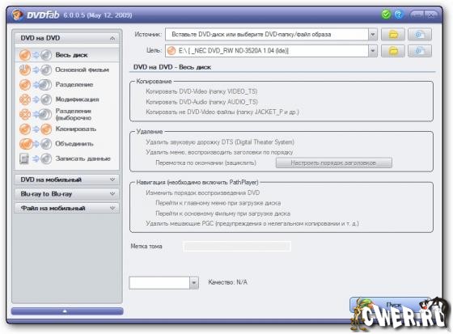This screenshot has height=334, width=453.
Task: Select target image file icon button
Action: (x=420, y=51)
